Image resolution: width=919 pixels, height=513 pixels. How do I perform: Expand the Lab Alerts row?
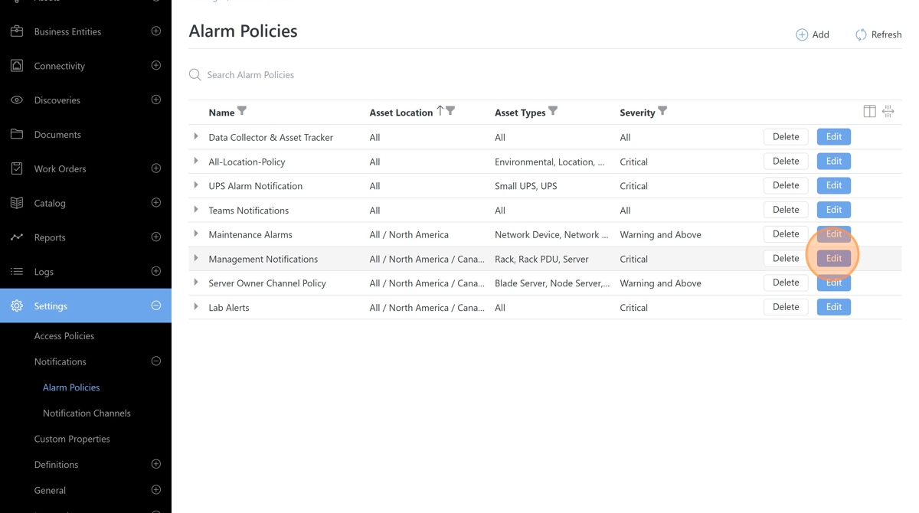point(196,307)
